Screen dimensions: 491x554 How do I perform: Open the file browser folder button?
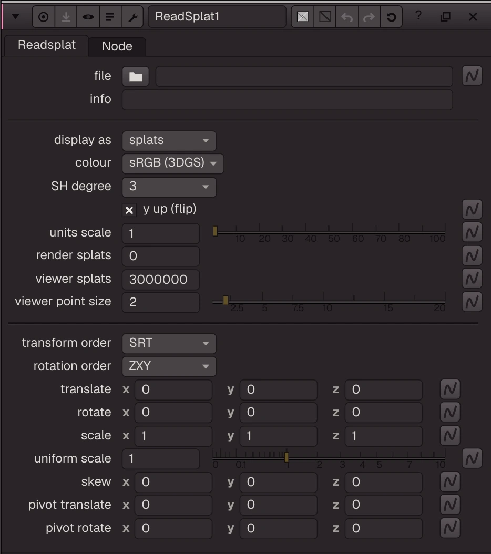136,76
